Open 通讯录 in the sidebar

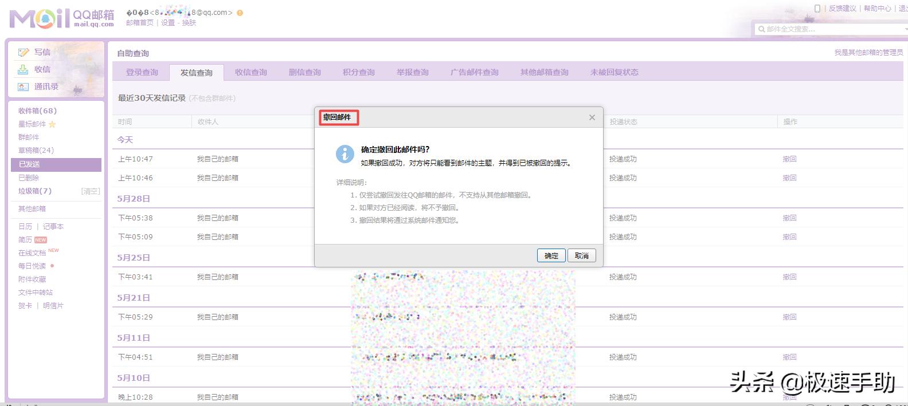(x=46, y=86)
